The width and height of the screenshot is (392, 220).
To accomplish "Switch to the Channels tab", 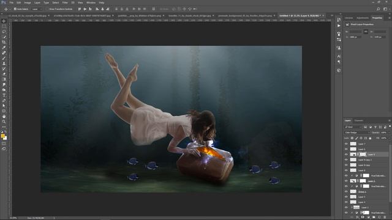I will click(359, 121).
